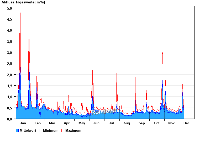Select the 0,0 y-axis tick label
Screen dimensions: 210x144
click(9, 119)
